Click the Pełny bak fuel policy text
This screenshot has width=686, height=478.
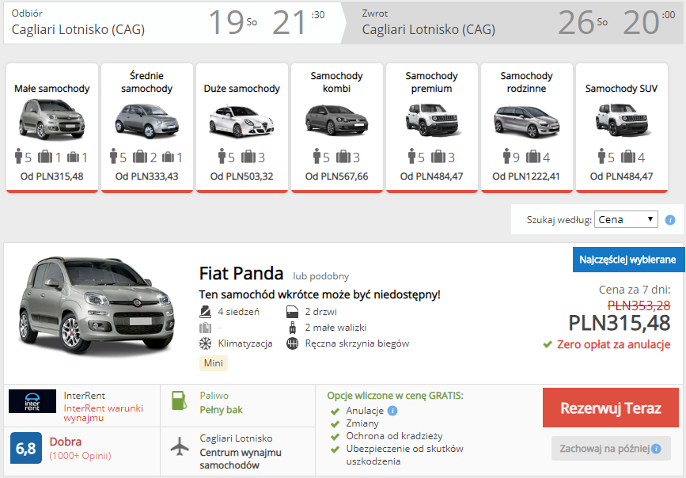[x=221, y=410]
